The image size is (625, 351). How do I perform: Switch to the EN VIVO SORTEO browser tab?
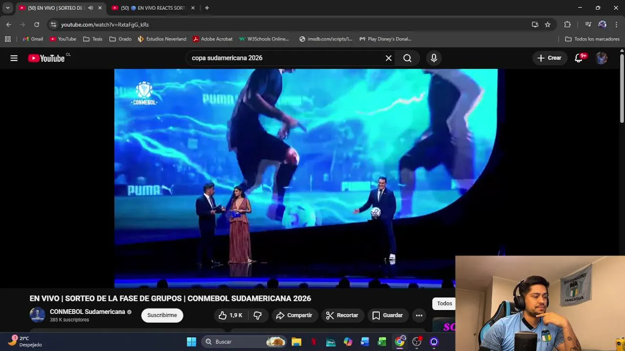pyautogui.click(x=56, y=8)
